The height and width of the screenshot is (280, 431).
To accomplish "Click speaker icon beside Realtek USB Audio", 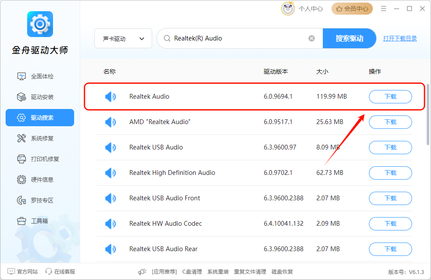I will click(110, 148).
